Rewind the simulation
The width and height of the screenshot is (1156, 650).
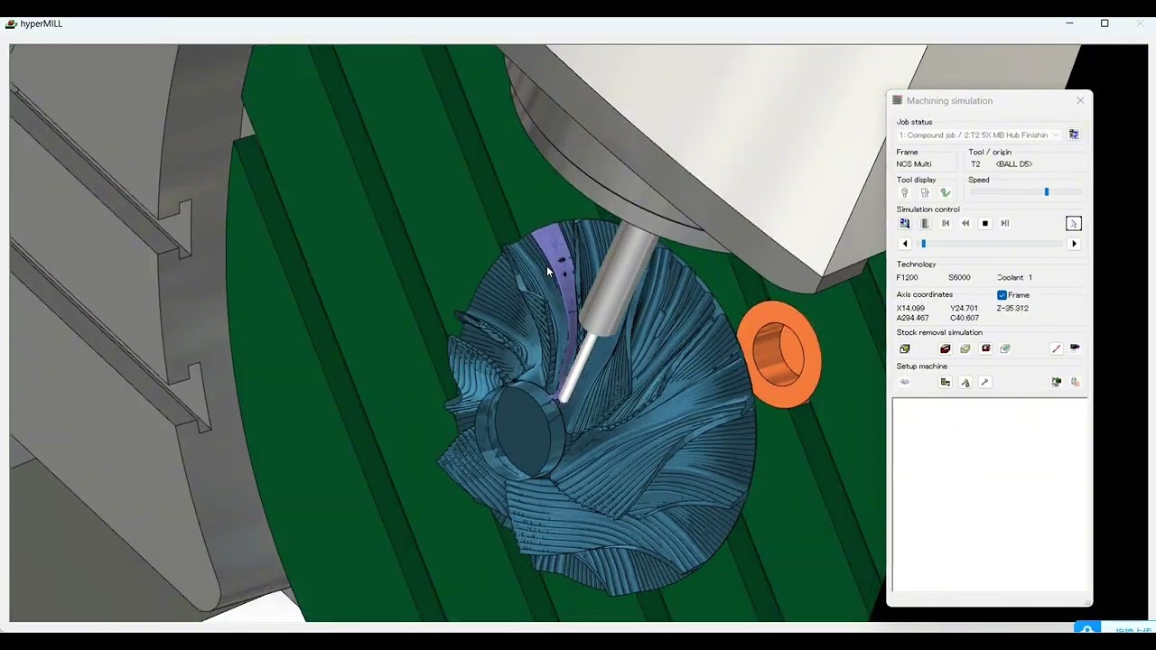(x=965, y=223)
